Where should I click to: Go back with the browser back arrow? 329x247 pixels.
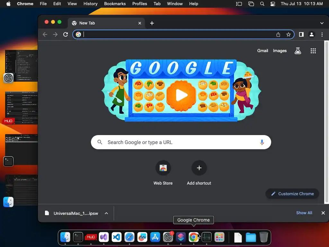45,34
